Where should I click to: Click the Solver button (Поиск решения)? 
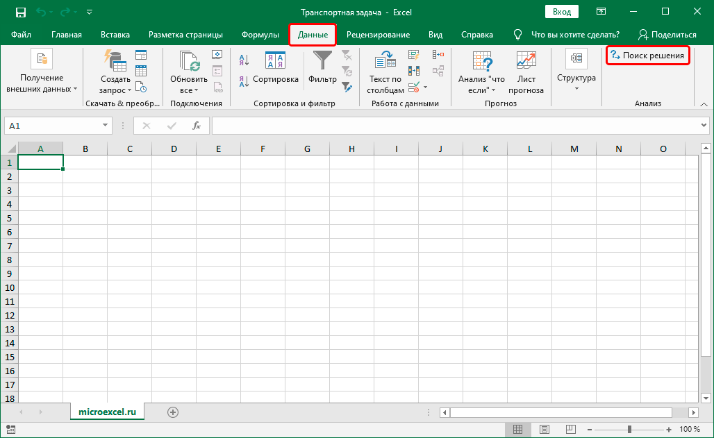point(648,56)
